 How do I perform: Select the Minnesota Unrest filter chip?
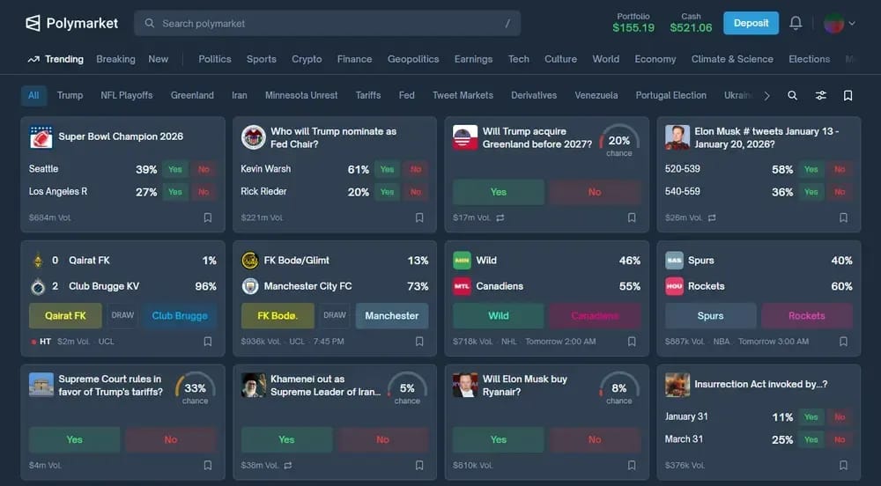click(301, 95)
